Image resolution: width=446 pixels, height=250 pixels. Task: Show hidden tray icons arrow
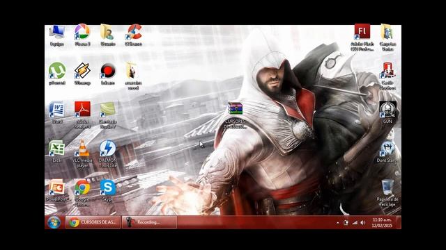(x=337, y=223)
